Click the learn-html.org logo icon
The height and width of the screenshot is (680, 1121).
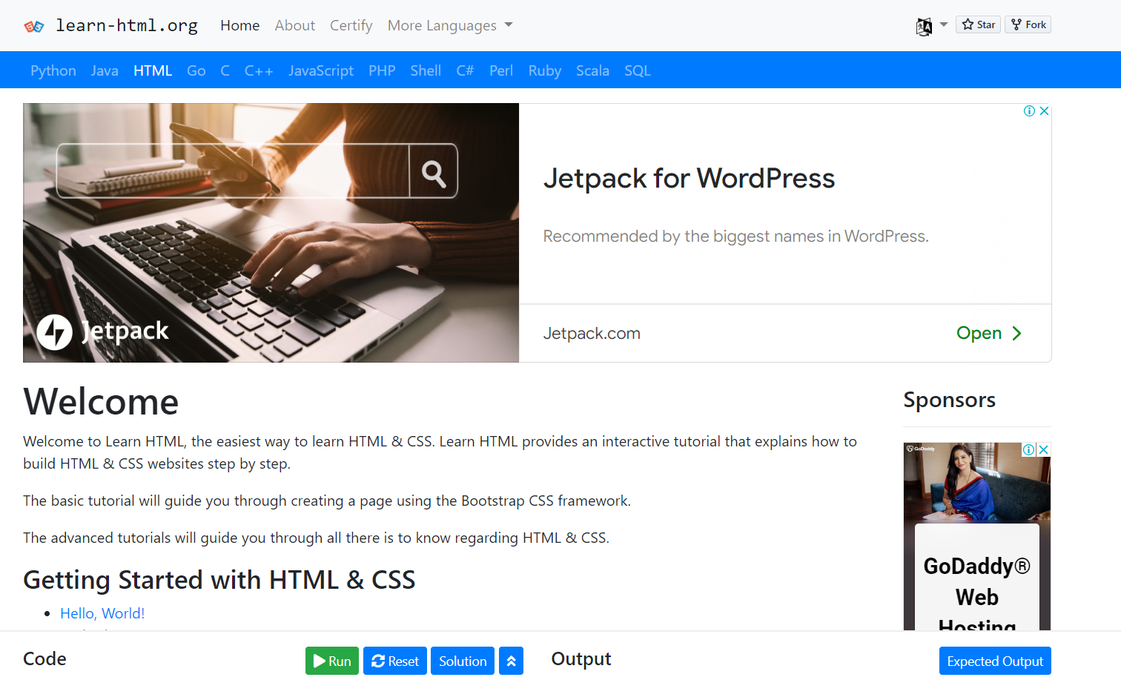pyautogui.click(x=34, y=26)
